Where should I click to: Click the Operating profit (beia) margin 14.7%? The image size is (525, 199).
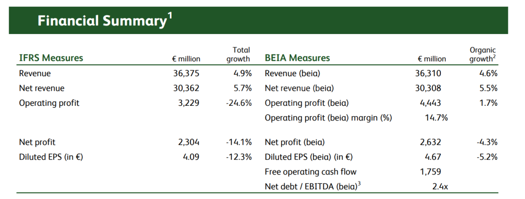[436, 118]
